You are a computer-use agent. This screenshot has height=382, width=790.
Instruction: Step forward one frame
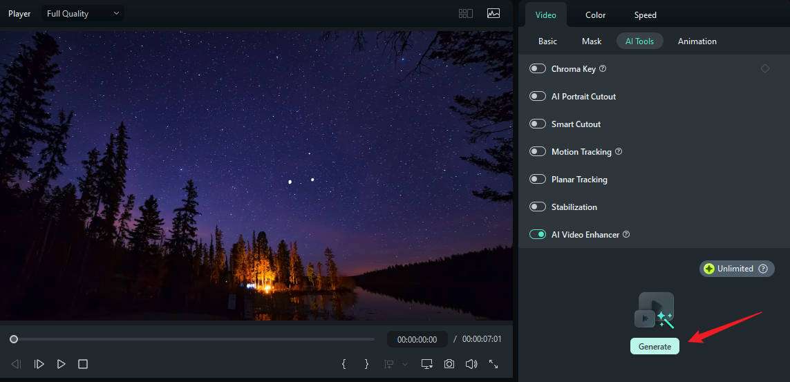tap(39, 364)
